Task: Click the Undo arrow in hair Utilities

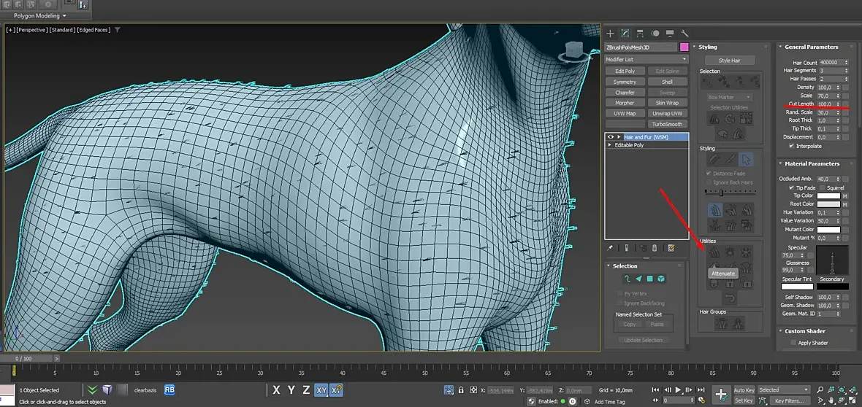Action: [730, 298]
